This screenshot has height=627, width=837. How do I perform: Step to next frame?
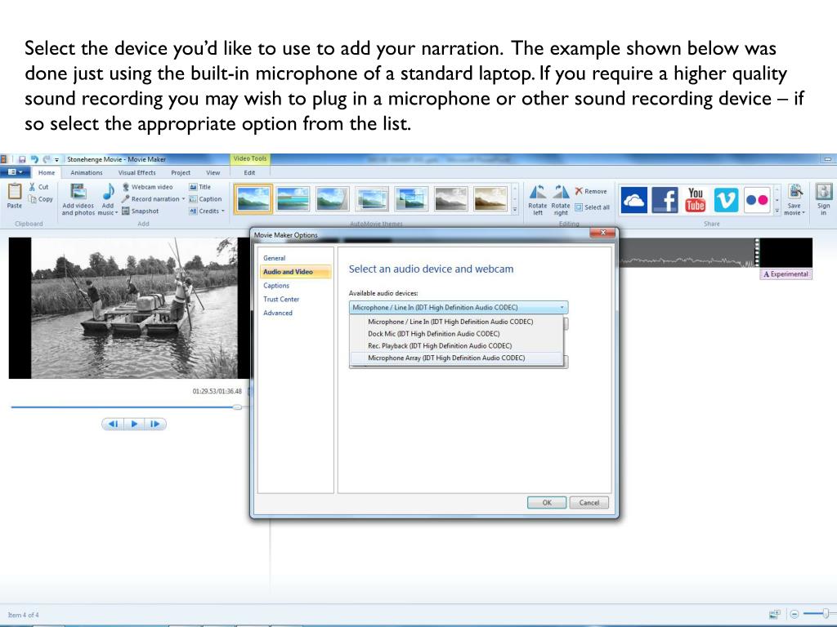[155, 424]
